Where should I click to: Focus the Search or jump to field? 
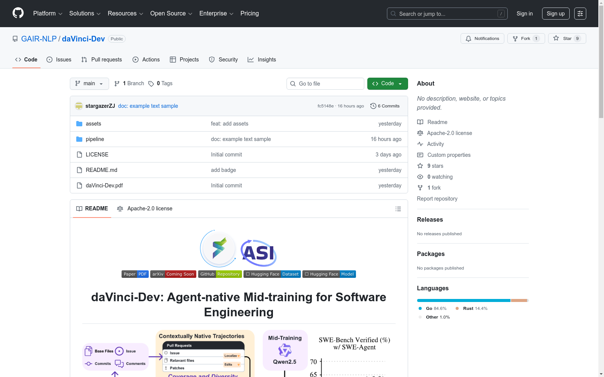(x=447, y=14)
